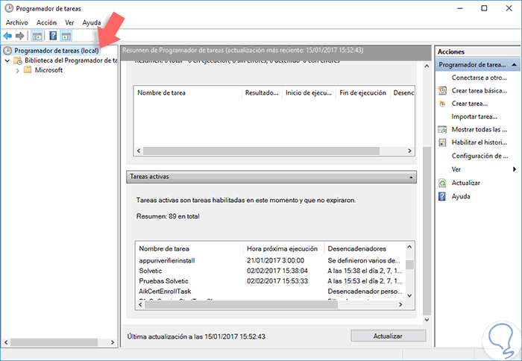Viewport: 522px width, 361px height.
Task: Click Configuración de action
Action: click(x=479, y=156)
